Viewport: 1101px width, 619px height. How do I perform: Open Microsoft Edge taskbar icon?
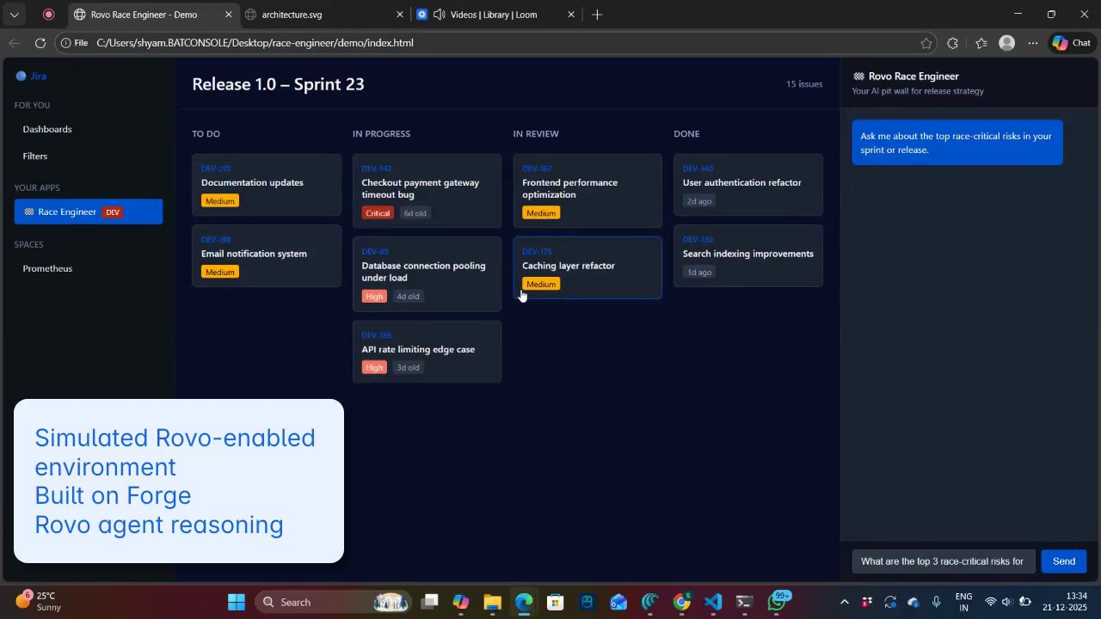coord(524,602)
